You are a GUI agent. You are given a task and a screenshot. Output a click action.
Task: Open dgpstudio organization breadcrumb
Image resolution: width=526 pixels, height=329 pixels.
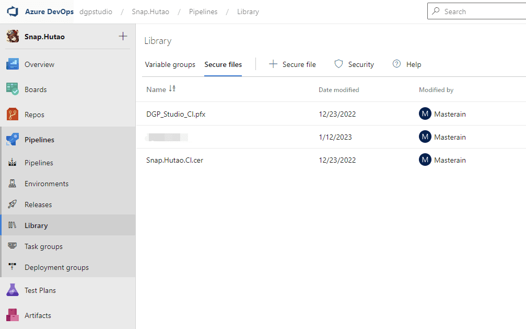96,12
